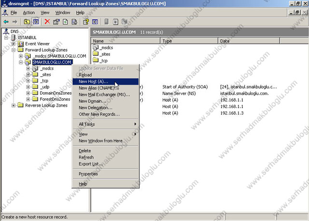Viewport: 309px width, 221px height.
Task: Click the MMC document icon beside File menu
Action: (5, 13)
